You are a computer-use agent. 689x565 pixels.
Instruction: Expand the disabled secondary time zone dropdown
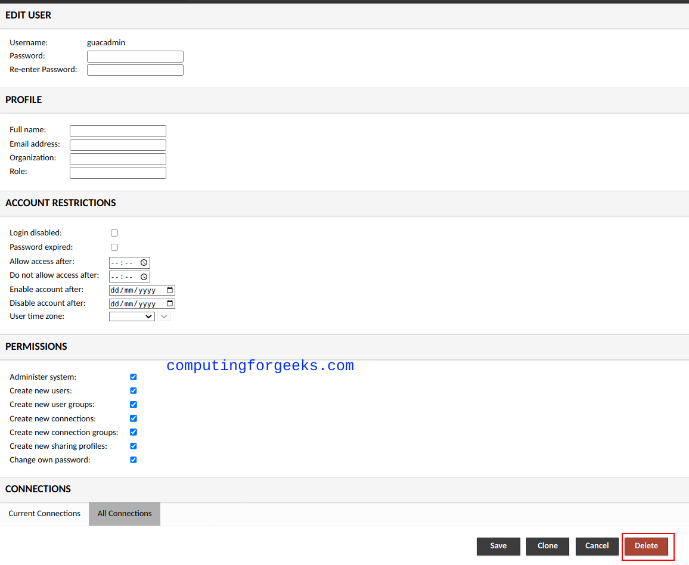click(x=164, y=317)
